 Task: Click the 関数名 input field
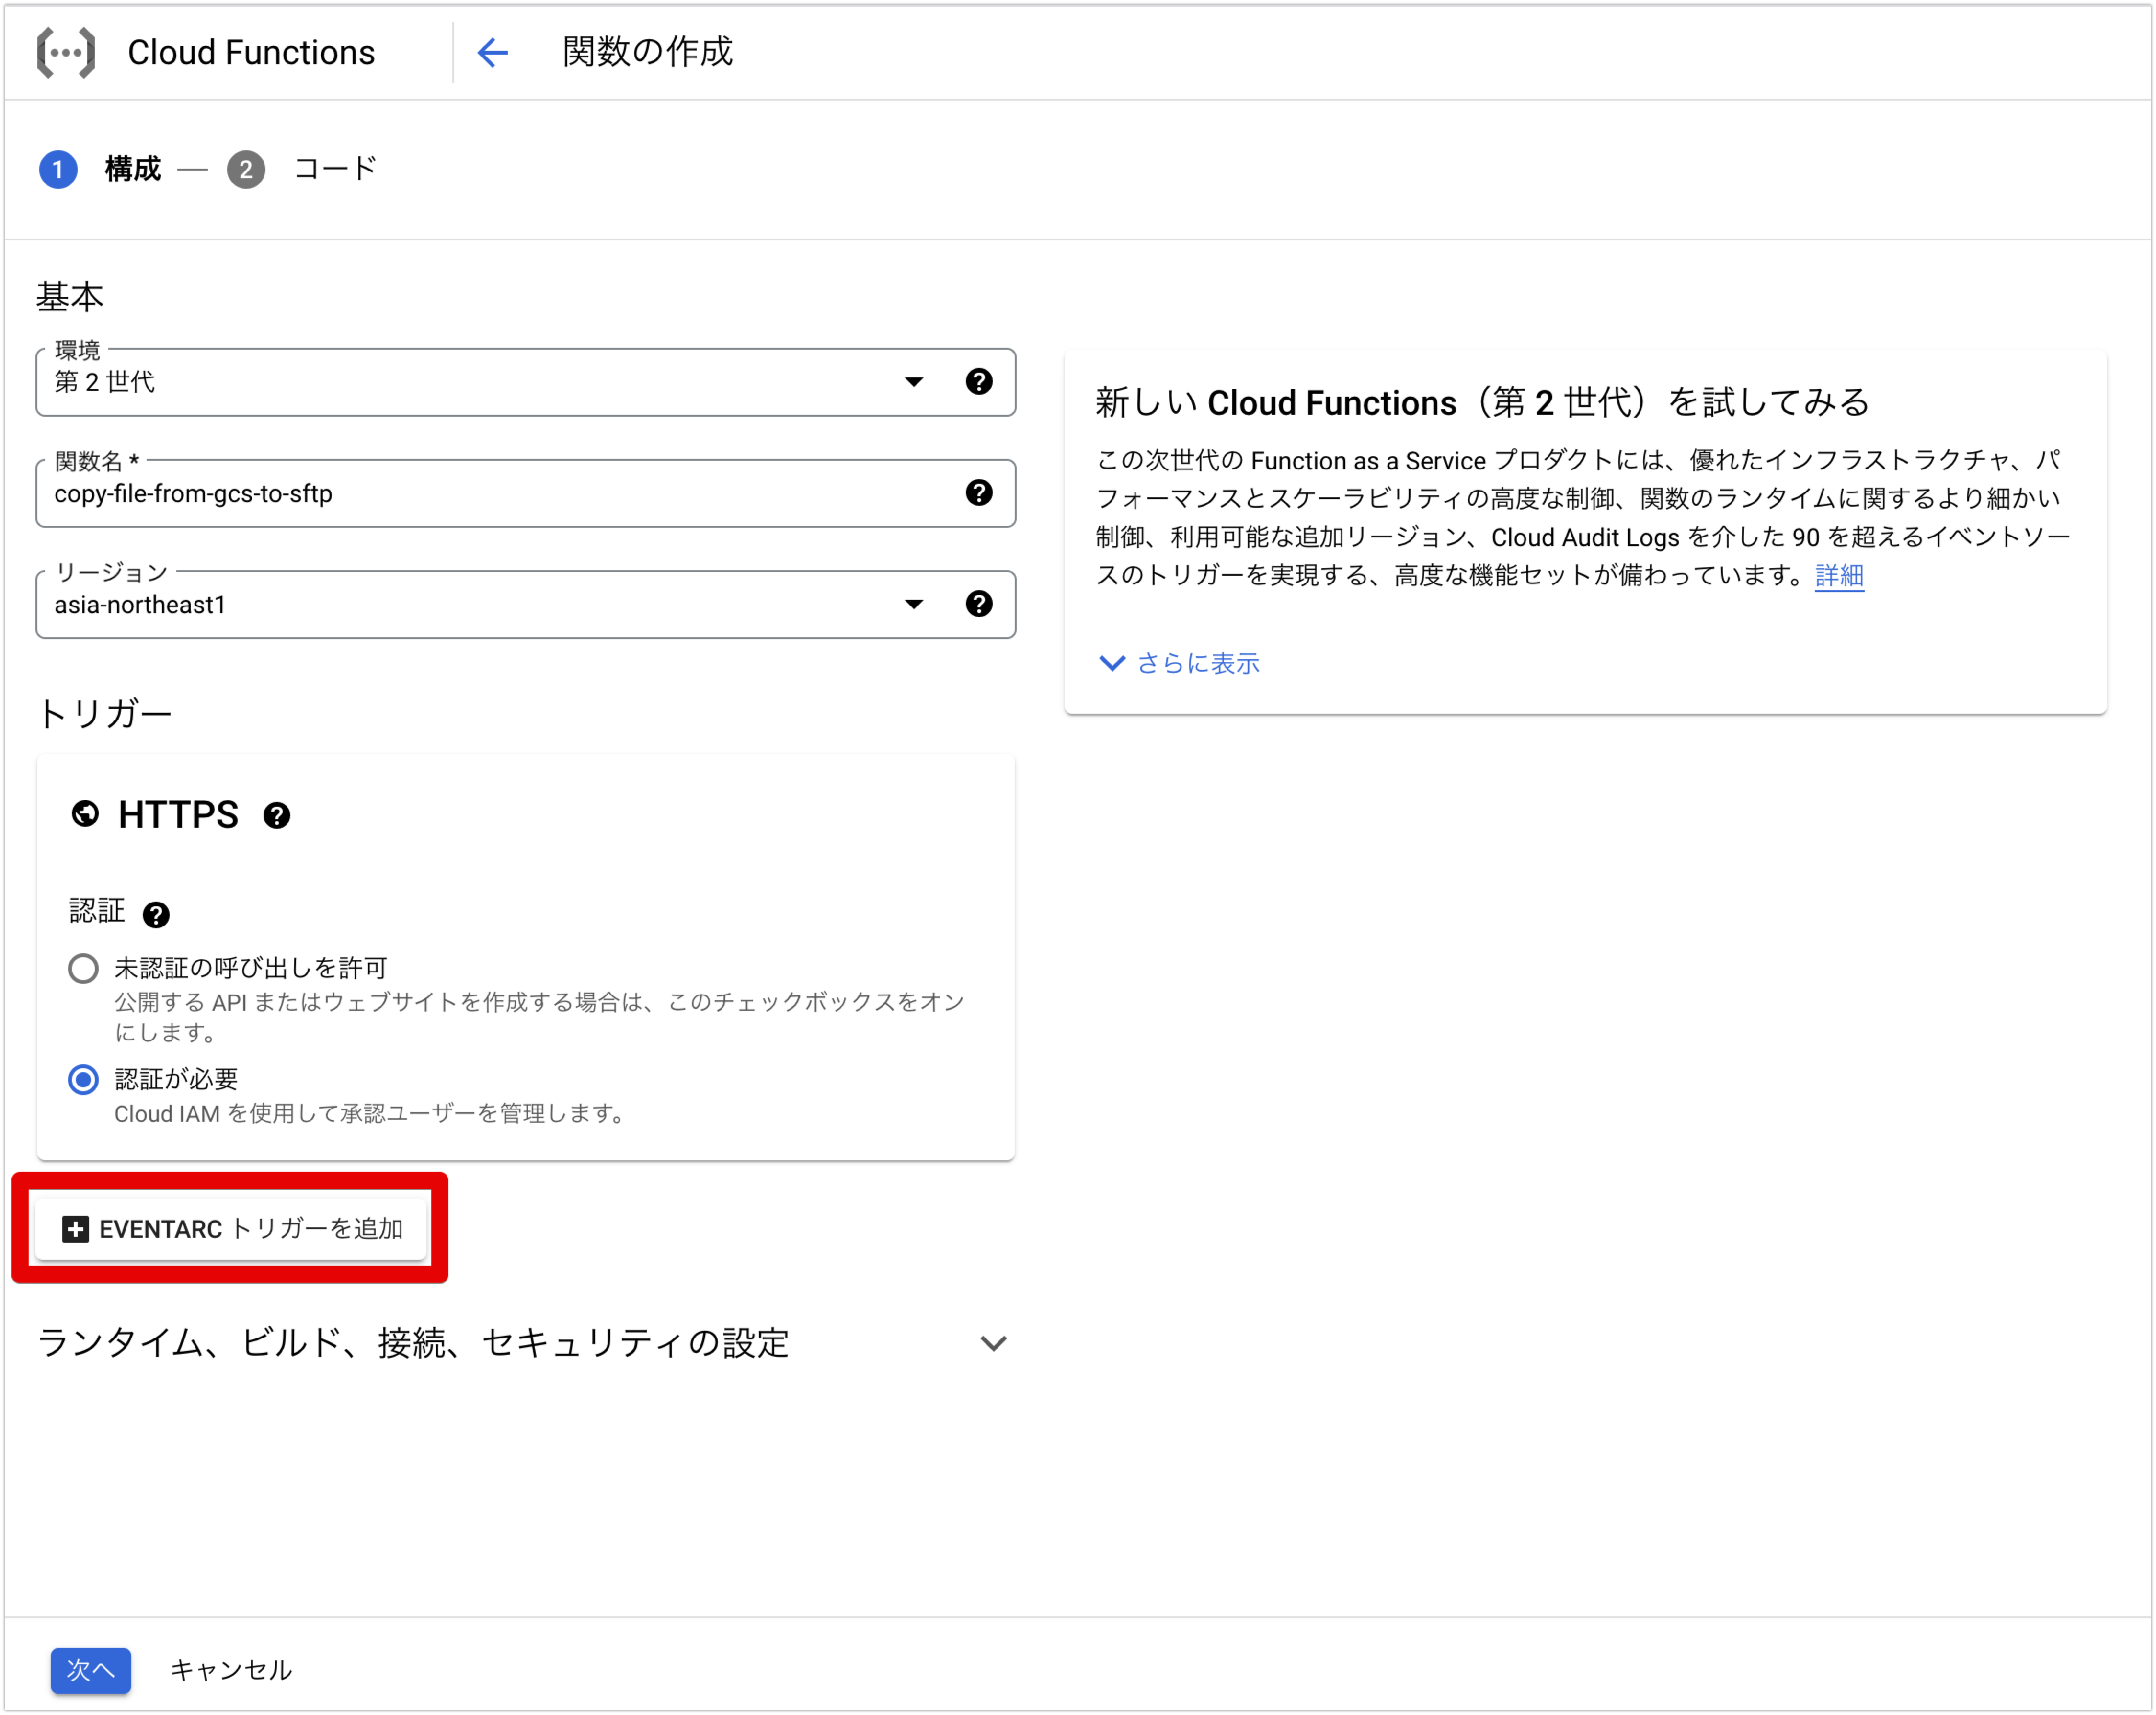point(526,493)
